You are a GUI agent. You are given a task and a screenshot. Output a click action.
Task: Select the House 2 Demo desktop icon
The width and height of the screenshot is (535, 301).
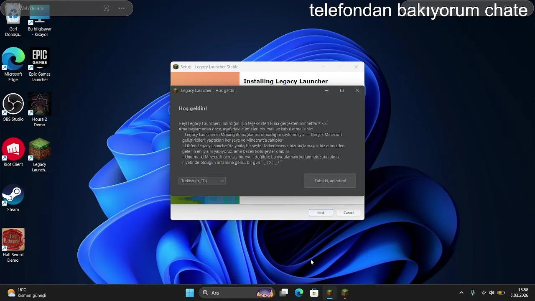coord(39,110)
